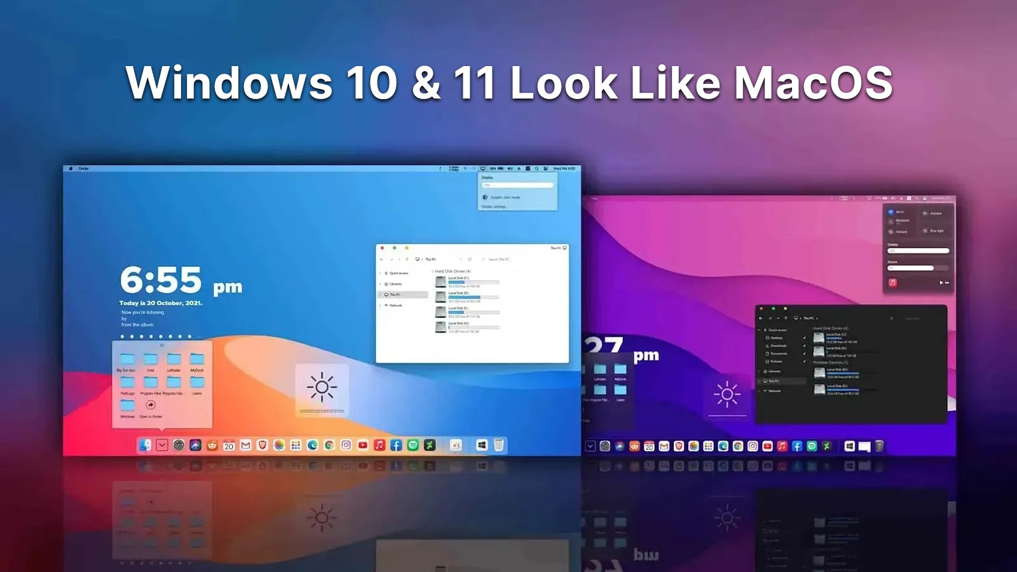Open the Windows folder in left folder popup
1017x572 pixels.
(x=127, y=409)
